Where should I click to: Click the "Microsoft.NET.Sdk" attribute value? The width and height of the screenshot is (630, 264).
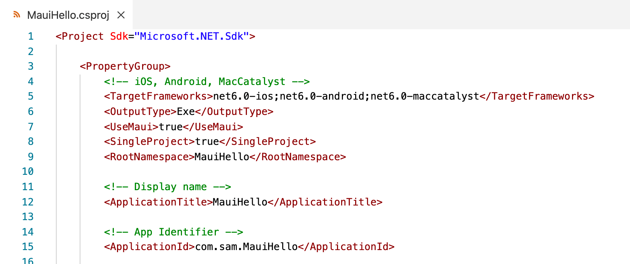[192, 36]
